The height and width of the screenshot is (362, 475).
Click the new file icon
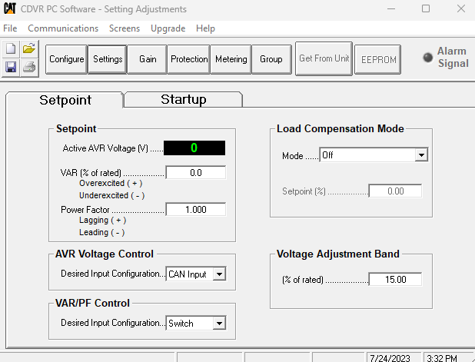click(11, 49)
